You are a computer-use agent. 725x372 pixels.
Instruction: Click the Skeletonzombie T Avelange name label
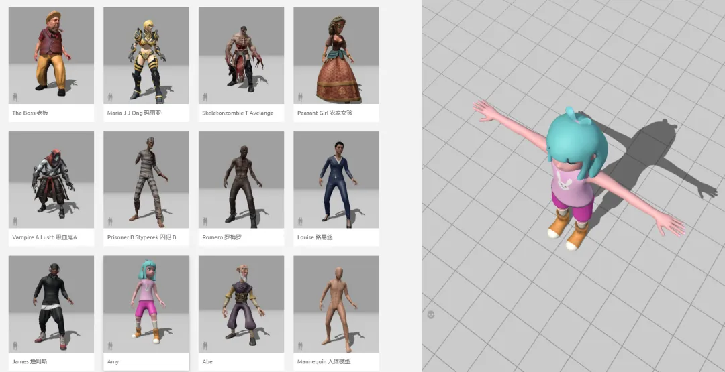238,113
